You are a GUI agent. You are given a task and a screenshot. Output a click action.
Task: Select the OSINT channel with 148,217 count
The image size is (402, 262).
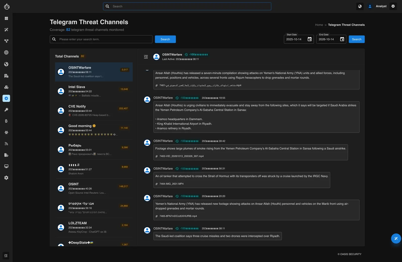pos(94,188)
